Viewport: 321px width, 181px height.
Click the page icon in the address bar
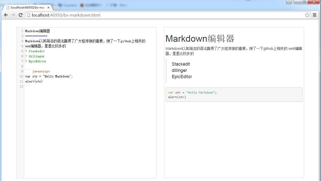[29, 15]
